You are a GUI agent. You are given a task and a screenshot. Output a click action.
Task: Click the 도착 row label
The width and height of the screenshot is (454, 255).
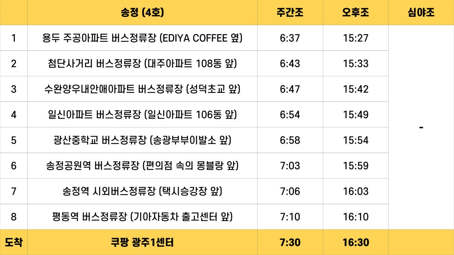(x=14, y=242)
